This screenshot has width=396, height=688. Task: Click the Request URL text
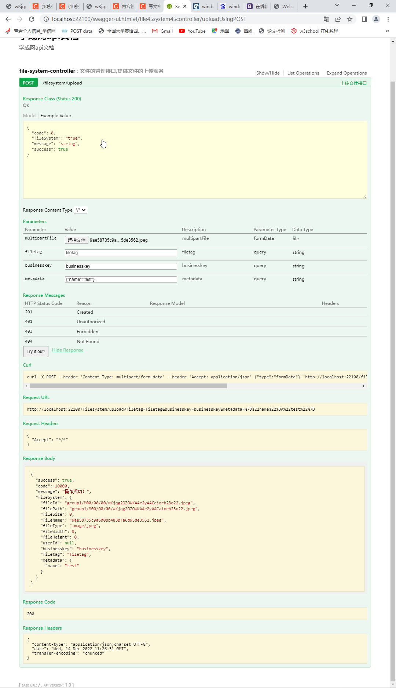click(171, 409)
